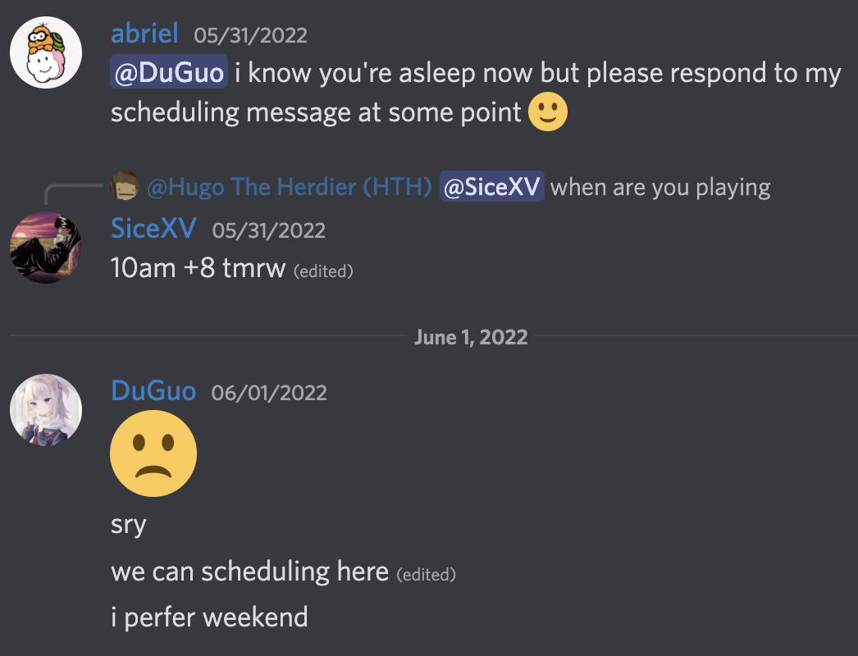Click the 05/31/2022 timestamp beside abriel
The image size is (858, 656).
[x=251, y=35]
